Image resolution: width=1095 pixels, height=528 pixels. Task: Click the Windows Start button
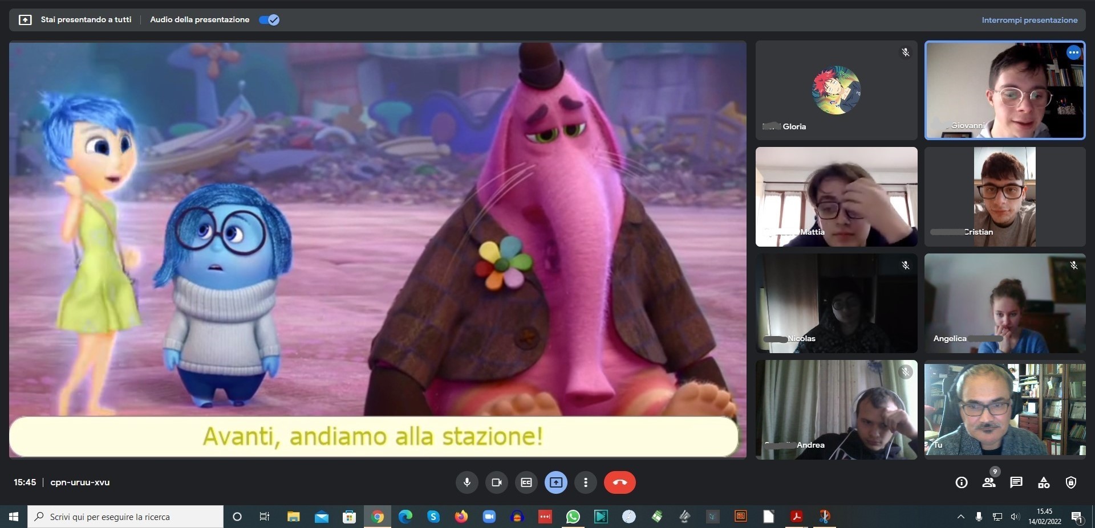(x=14, y=517)
